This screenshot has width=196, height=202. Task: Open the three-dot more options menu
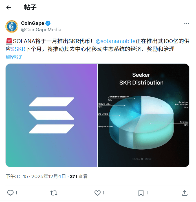tap(186, 23)
